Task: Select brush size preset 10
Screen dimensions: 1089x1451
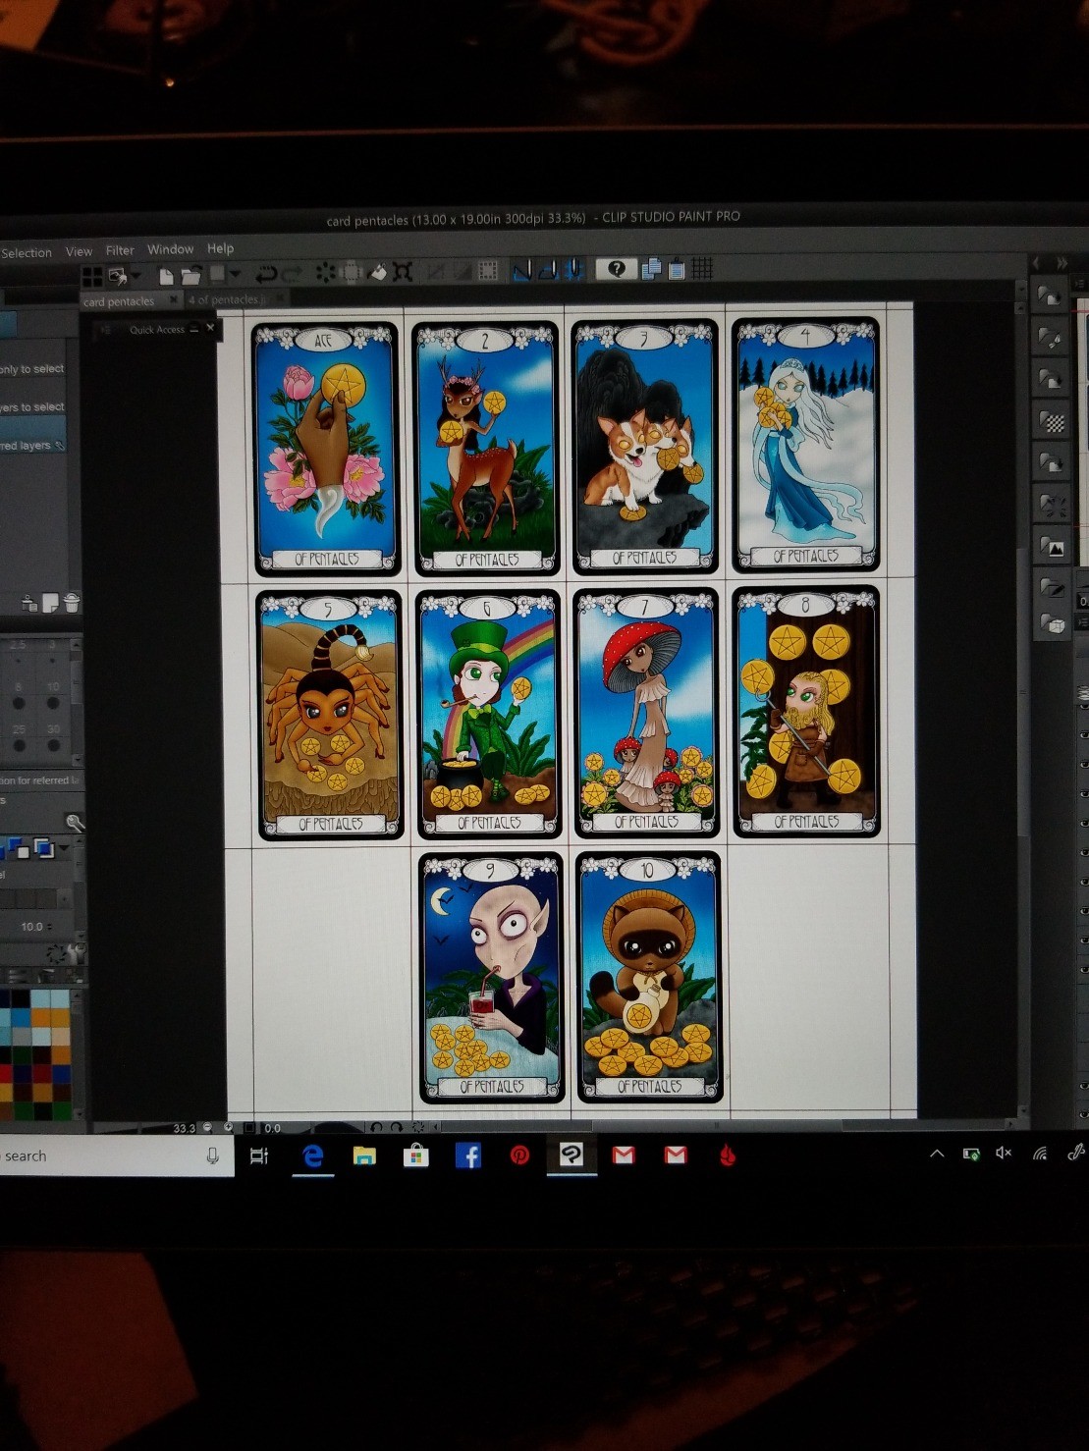Action: coord(53,698)
